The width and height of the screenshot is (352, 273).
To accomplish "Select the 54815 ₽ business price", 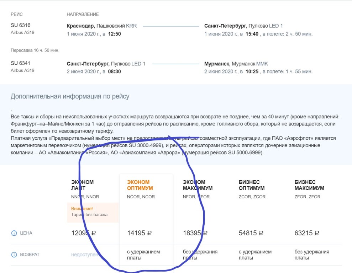I will click(x=251, y=233).
